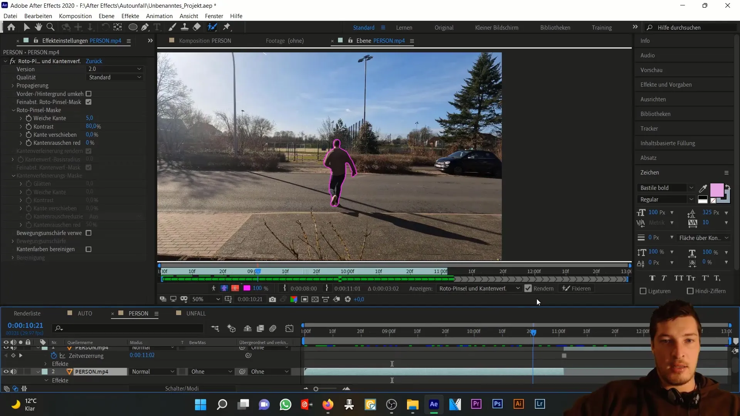Adjust timeline zoom slider handle
The width and height of the screenshot is (740, 416).
click(316, 389)
